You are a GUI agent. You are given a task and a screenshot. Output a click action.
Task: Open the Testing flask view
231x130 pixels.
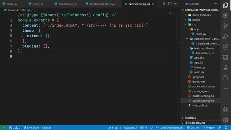pos(225,68)
